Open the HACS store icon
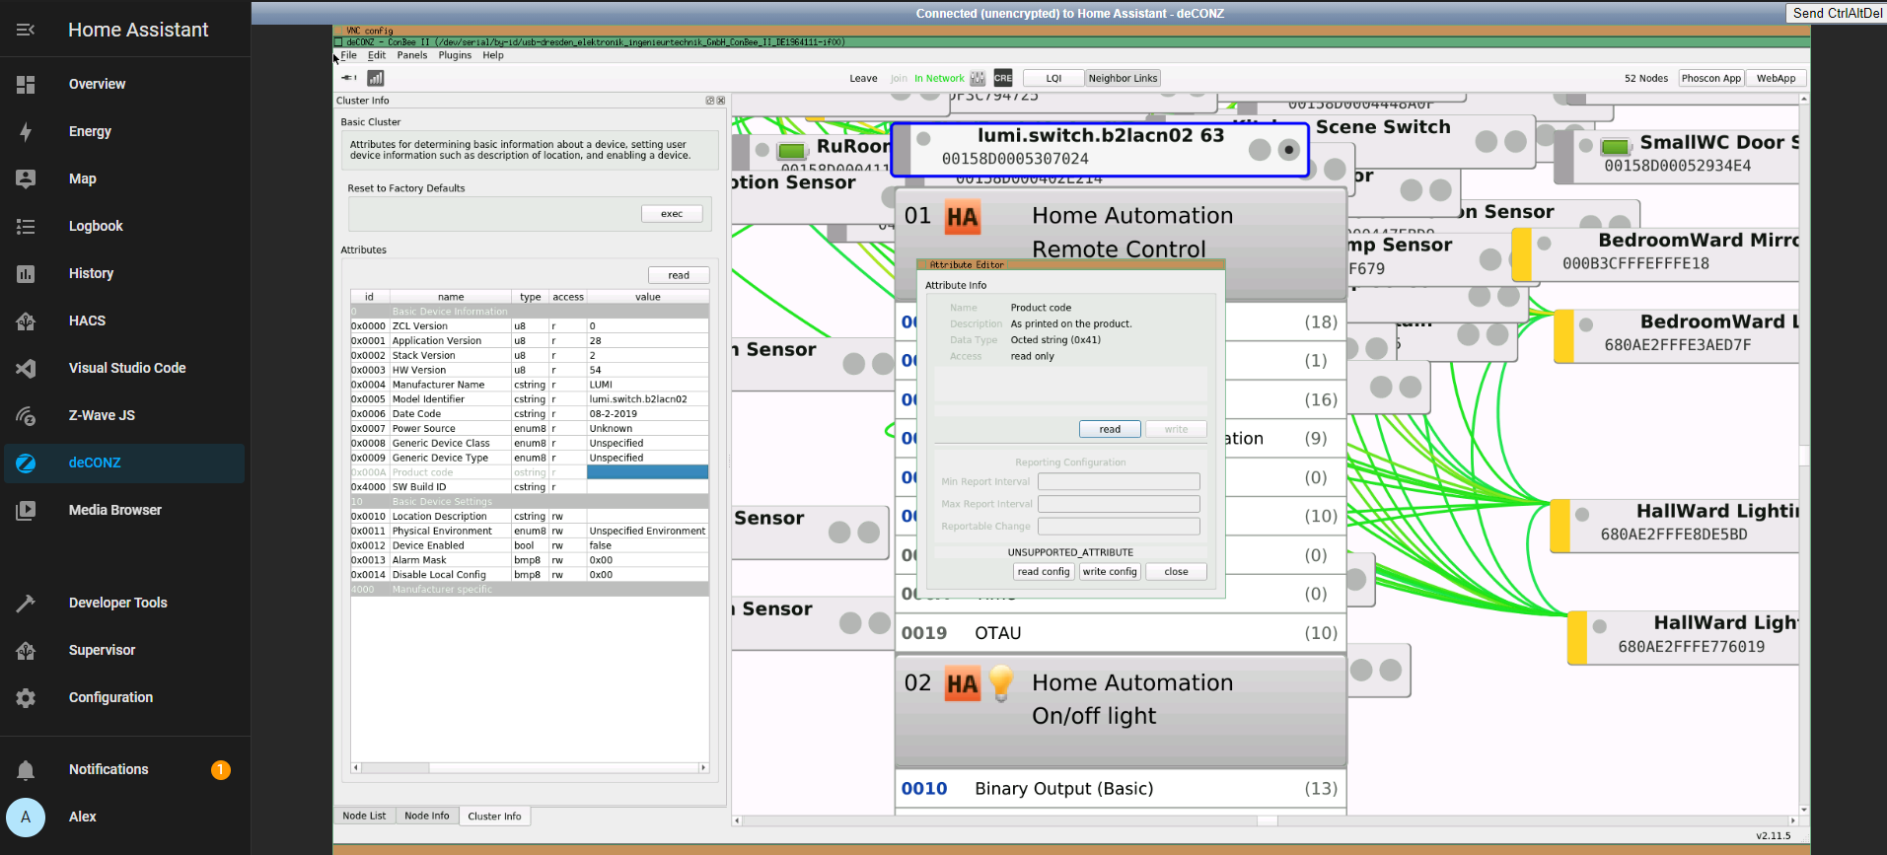The width and height of the screenshot is (1887, 855). (x=26, y=321)
